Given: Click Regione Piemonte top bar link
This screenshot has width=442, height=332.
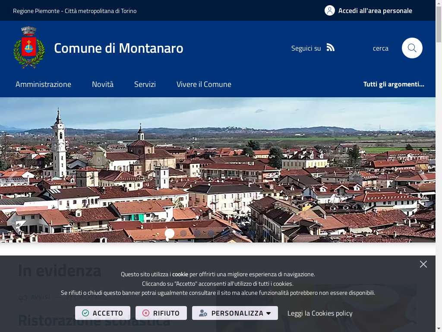Looking at the screenshot, I should point(75,11).
